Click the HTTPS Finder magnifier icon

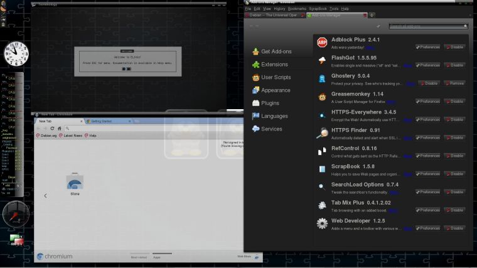322,133
